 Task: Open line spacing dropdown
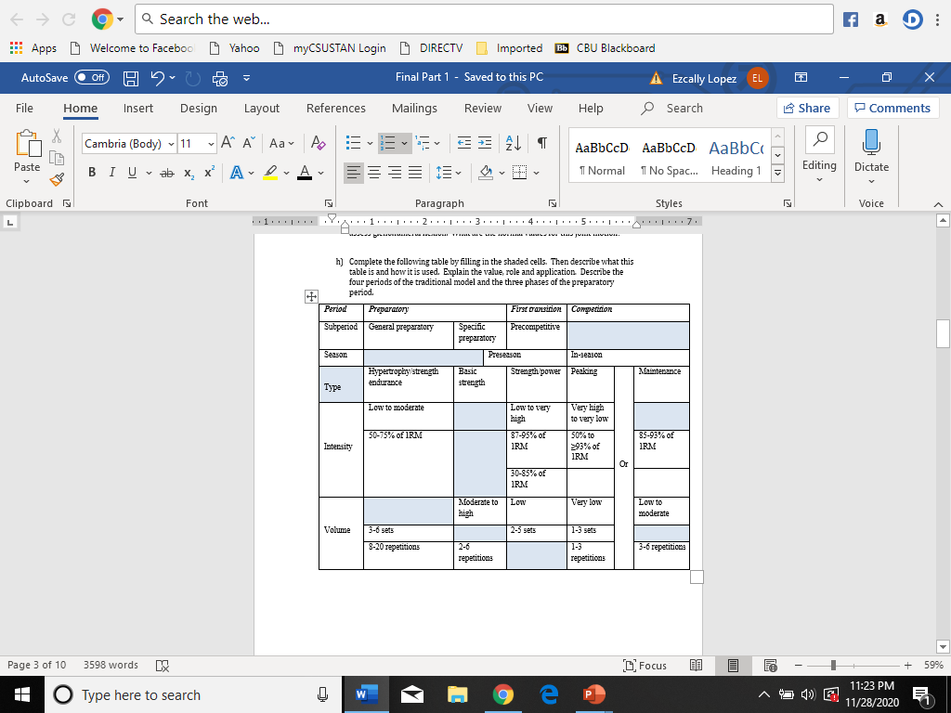point(449,173)
